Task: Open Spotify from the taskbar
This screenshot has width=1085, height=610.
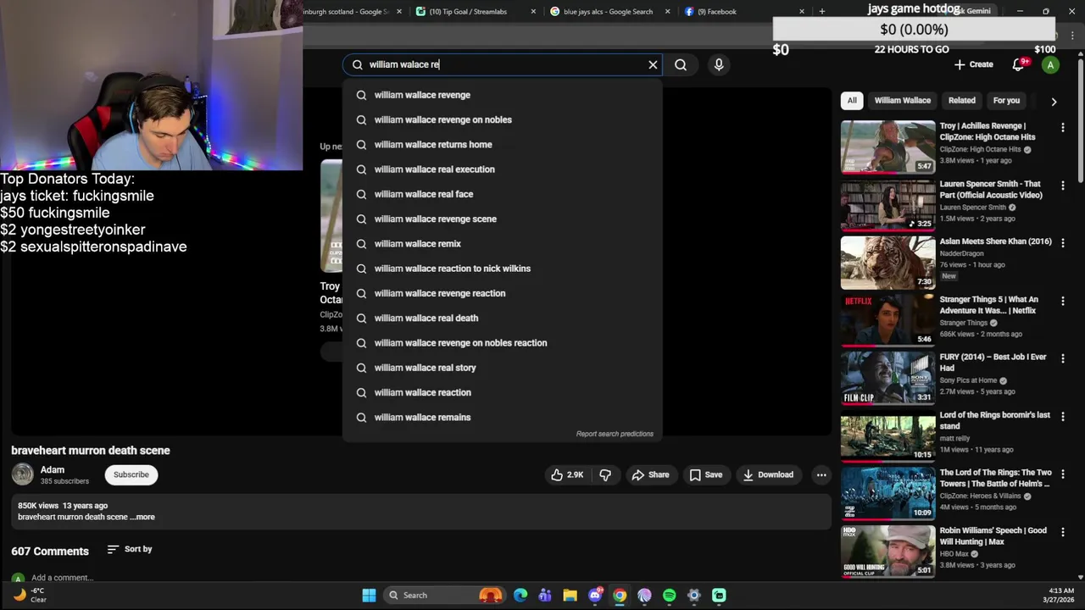Action: tap(669, 595)
